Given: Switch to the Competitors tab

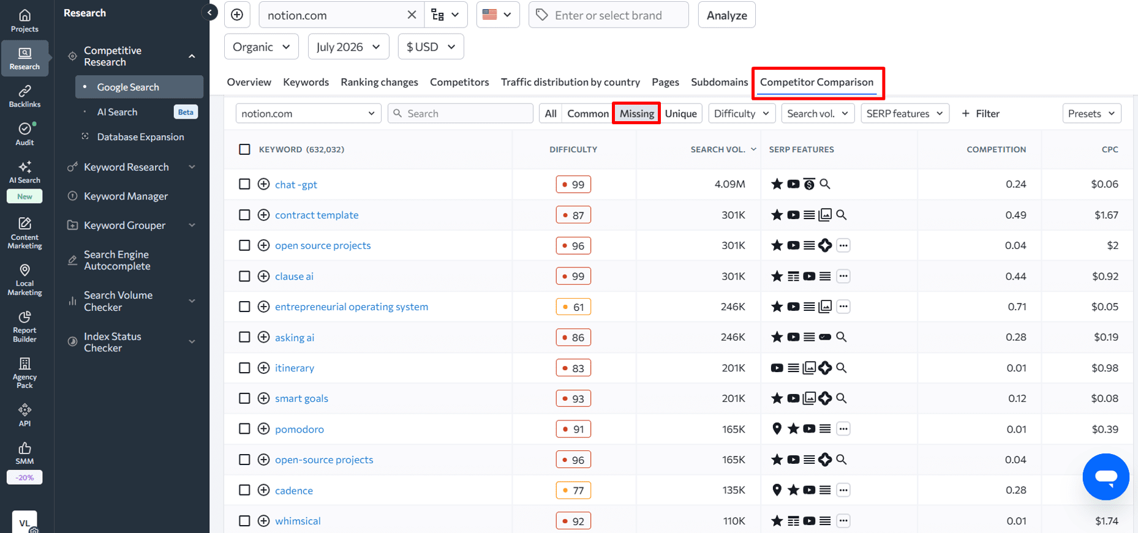Looking at the screenshot, I should [x=459, y=82].
